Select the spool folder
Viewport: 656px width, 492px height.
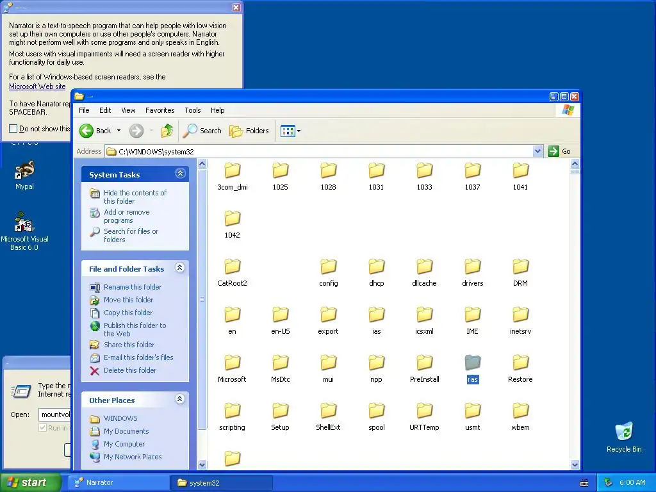coord(377,416)
